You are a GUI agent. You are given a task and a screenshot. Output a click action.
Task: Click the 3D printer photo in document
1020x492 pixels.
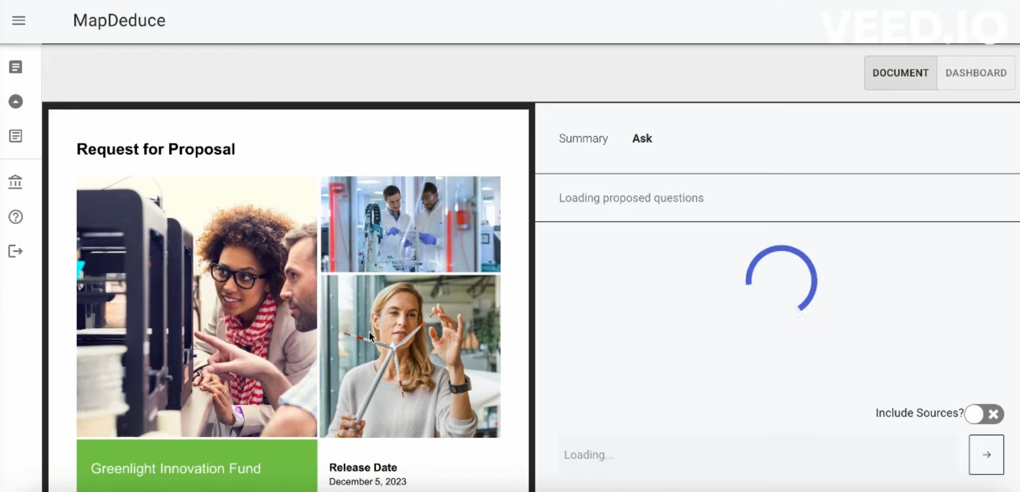pyautogui.click(x=197, y=307)
